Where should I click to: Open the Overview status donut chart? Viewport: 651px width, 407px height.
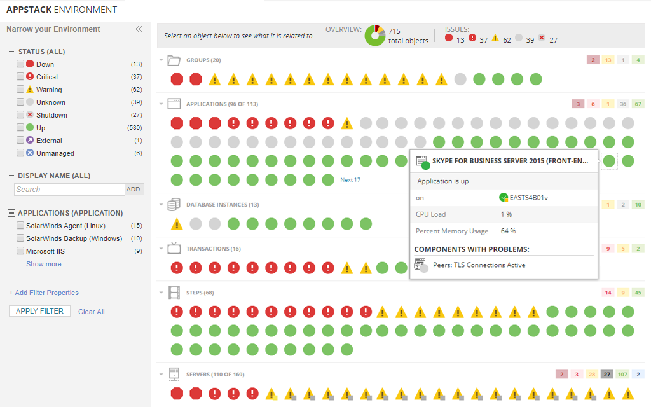click(374, 36)
